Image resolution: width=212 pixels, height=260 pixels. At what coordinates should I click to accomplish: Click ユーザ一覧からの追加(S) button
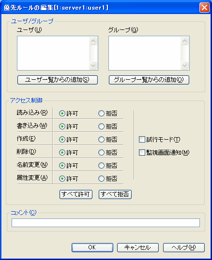pyautogui.click(x=58, y=80)
